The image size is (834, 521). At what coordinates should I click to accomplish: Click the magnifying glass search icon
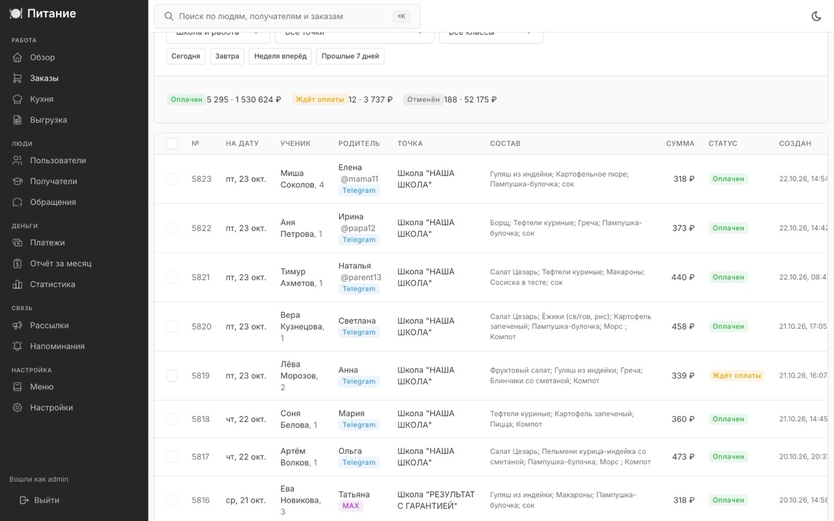click(x=169, y=16)
